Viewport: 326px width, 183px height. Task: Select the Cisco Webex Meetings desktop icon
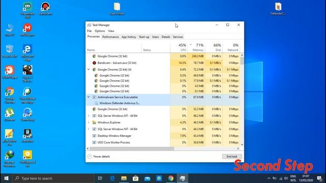[x=28, y=95]
